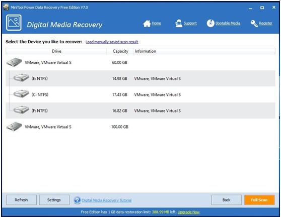This screenshot has height=217, width=281.
Task: Select the 100.00 GB VMware Virtual S row
Action: tap(140, 127)
